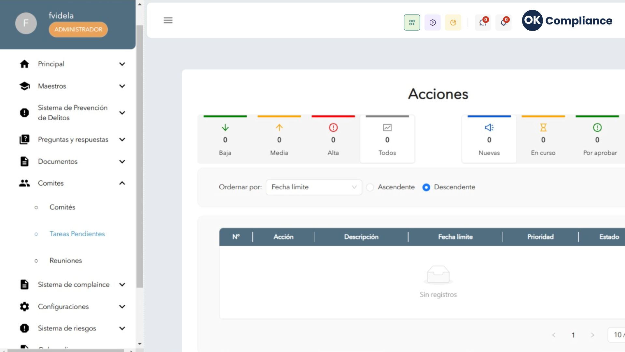Sort by Fecha límite column header
625x352 pixels.
click(455, 237)
